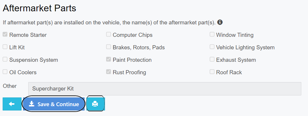Click the download icon on Save button

click(32, 104)
